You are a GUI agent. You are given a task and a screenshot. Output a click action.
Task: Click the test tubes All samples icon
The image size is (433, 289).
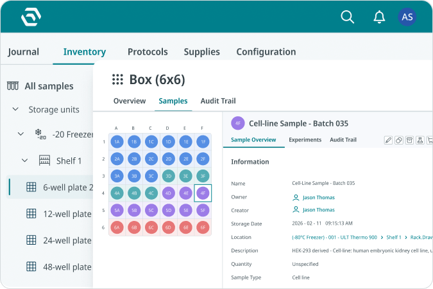click(13, 85)
